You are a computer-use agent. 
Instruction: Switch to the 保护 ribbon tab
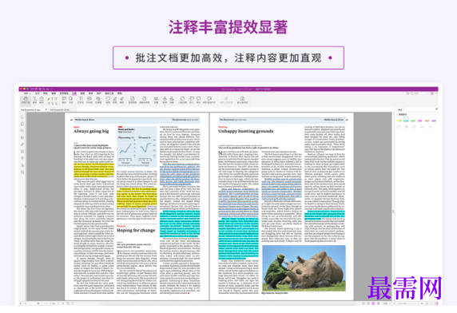point(99,93)
